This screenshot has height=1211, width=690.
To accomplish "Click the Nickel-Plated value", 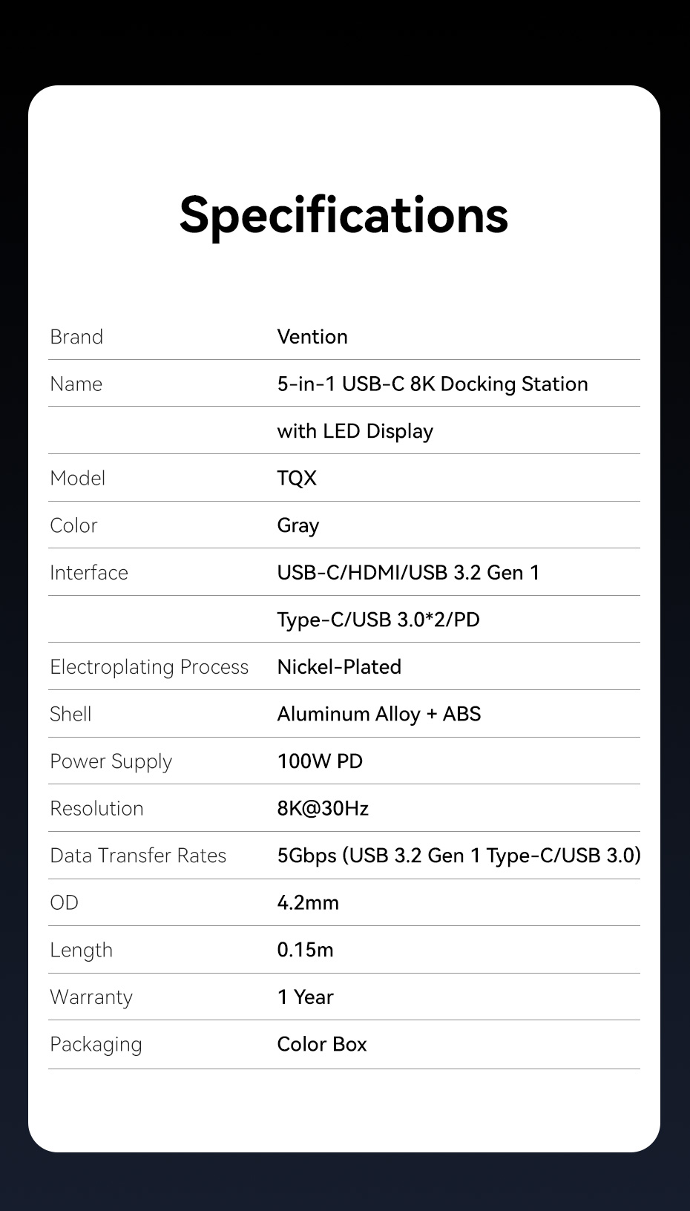I will (x=339, y=667).
